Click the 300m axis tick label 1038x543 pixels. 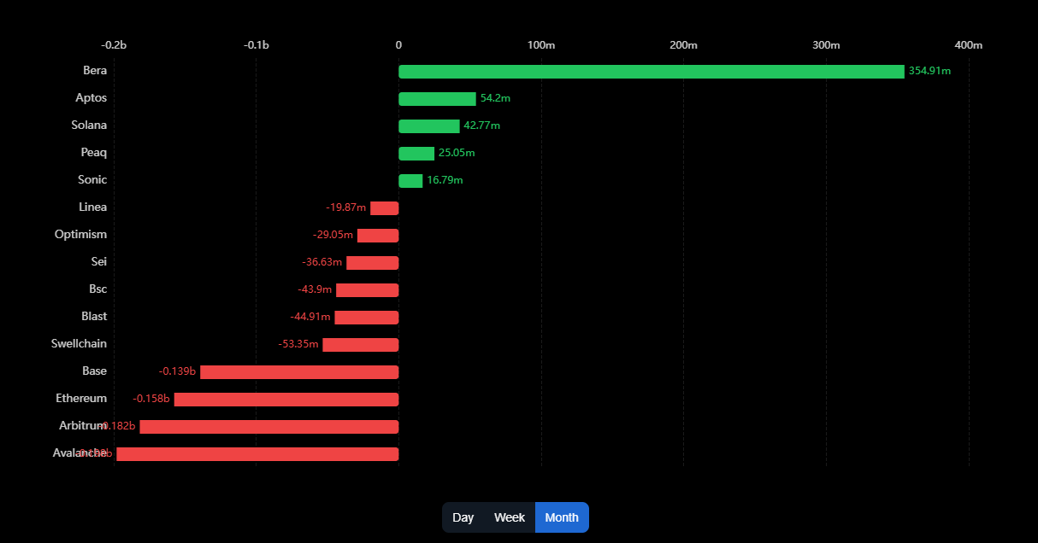[826, 44]
